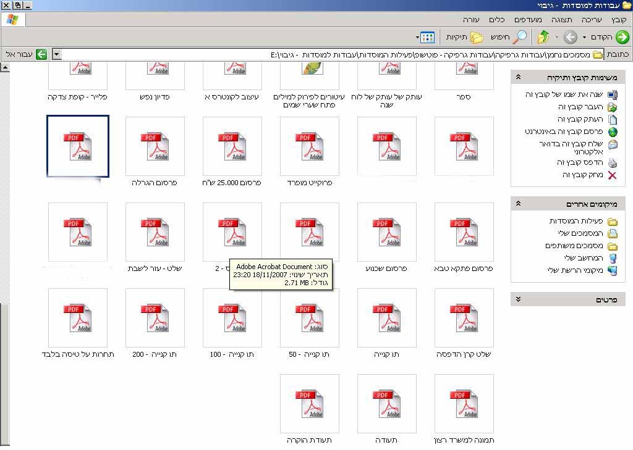
Task: Click Print this file (הדפס קובץ זה) link
Action: [x=580, y=162]
